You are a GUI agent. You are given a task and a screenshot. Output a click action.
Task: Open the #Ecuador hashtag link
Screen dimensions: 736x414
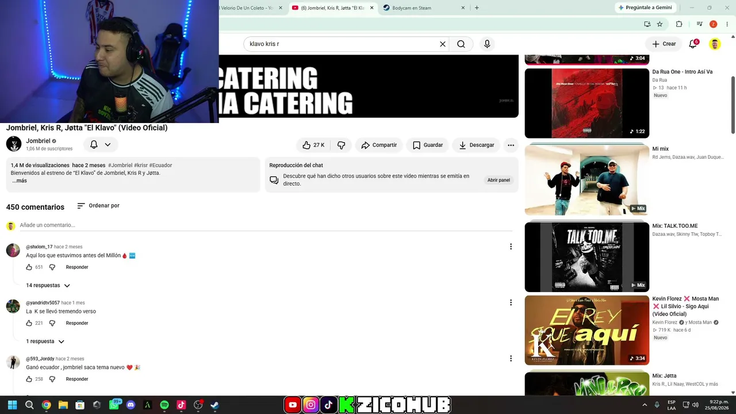point(160,165)
